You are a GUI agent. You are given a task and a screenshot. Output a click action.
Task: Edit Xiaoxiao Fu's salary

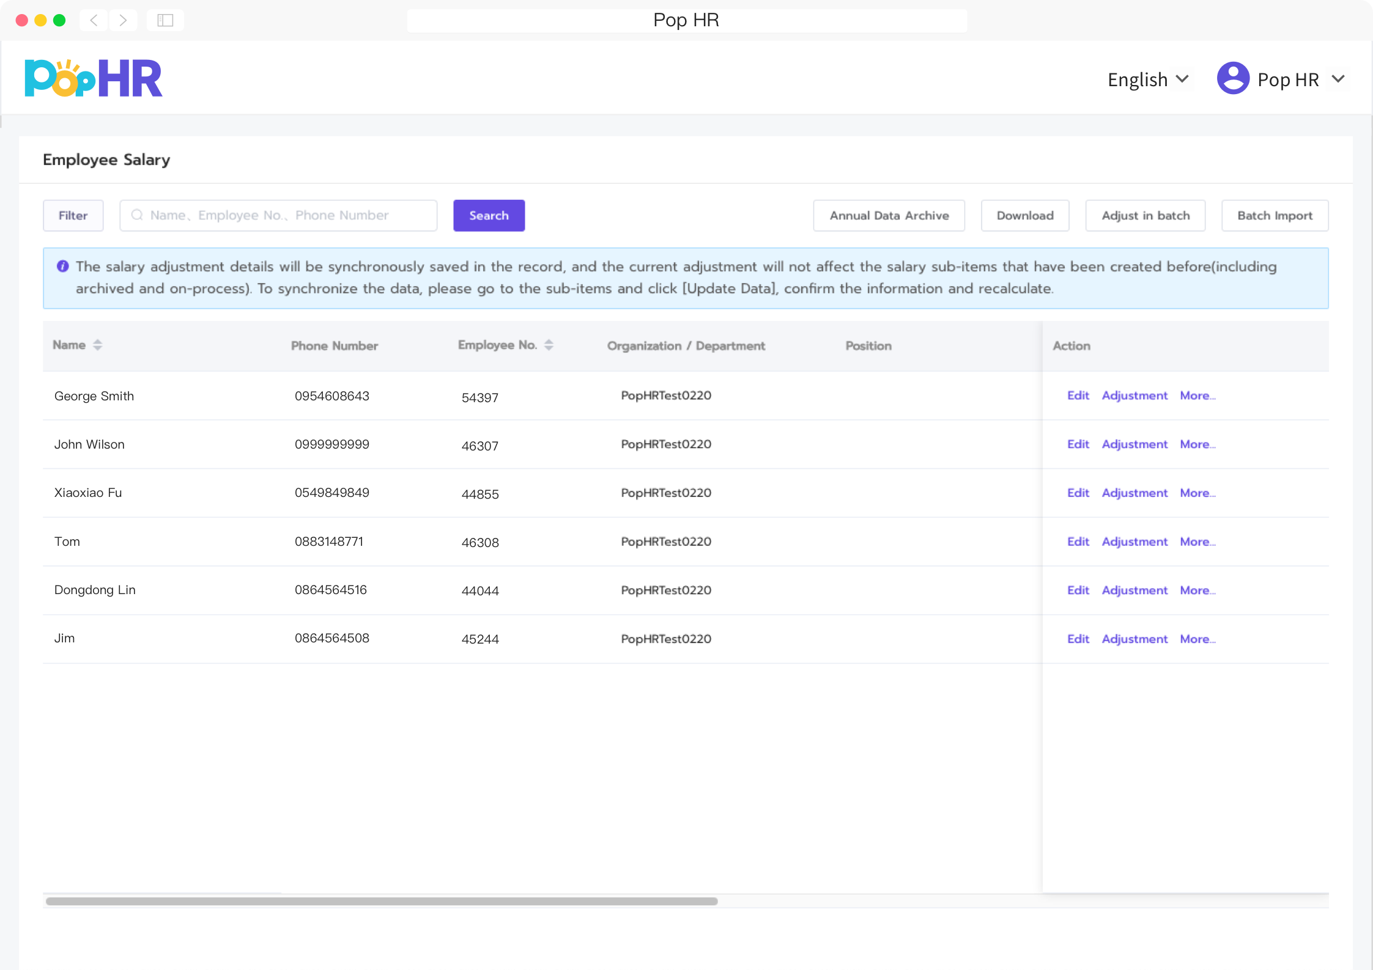(1078, 493)
